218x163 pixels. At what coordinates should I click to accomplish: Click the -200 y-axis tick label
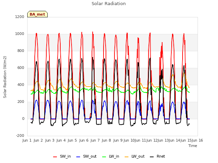(20, 135)
